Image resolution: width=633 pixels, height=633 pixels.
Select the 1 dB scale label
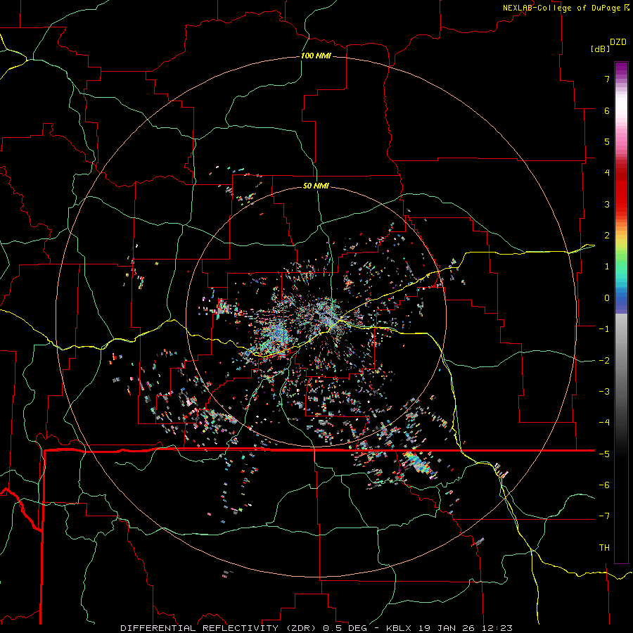click(607, 267)
